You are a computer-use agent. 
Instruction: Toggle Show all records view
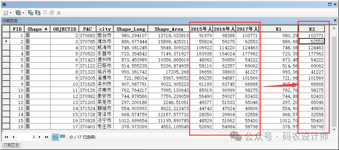[x=55, y=137]
